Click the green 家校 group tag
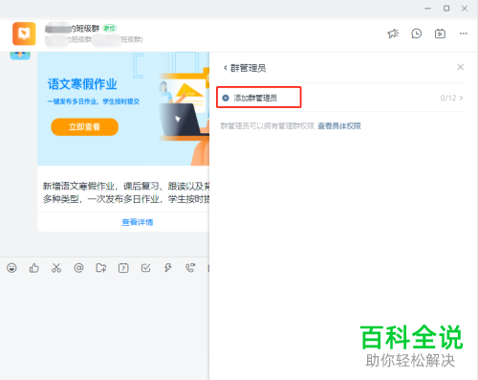 [110, 28]
